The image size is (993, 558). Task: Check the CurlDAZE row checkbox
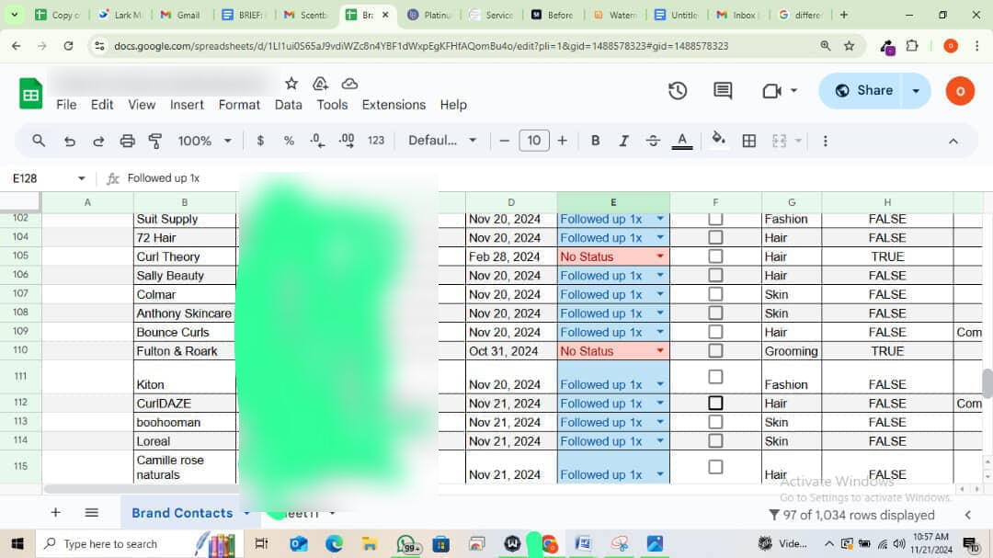pyautogui.click(x=715, y=403)
